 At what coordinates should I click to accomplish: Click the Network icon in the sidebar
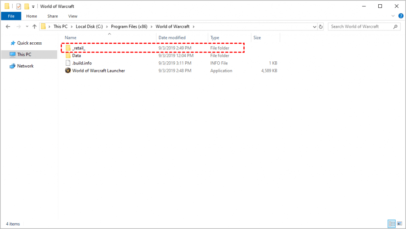pyautogui.click(x=13, y=66)
